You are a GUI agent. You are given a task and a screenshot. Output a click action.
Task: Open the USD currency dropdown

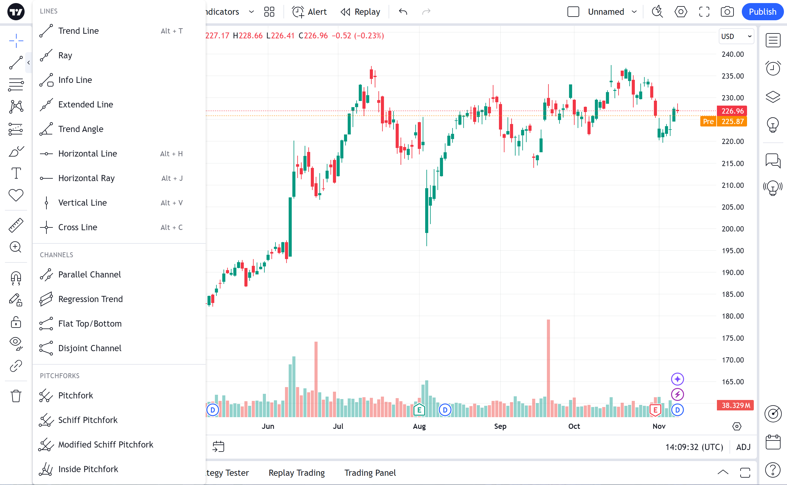pyautogui.click(x=736, y=36)
